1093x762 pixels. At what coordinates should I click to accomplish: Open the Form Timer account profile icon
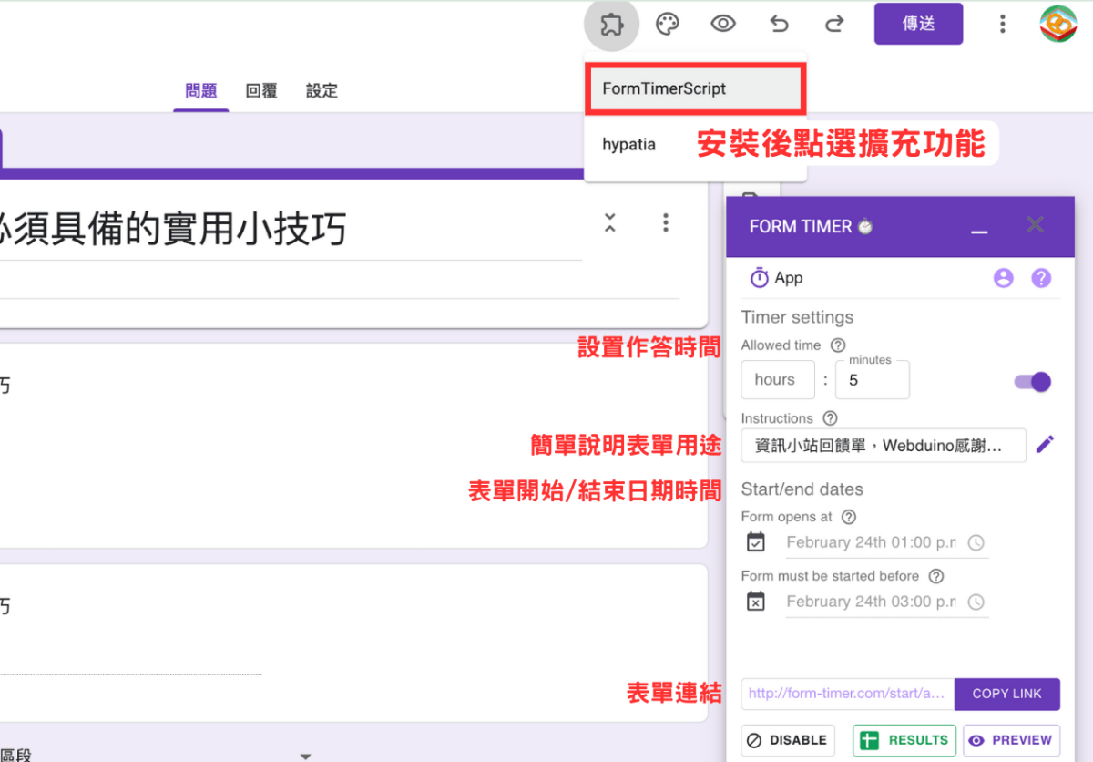tap(1004, 278)
